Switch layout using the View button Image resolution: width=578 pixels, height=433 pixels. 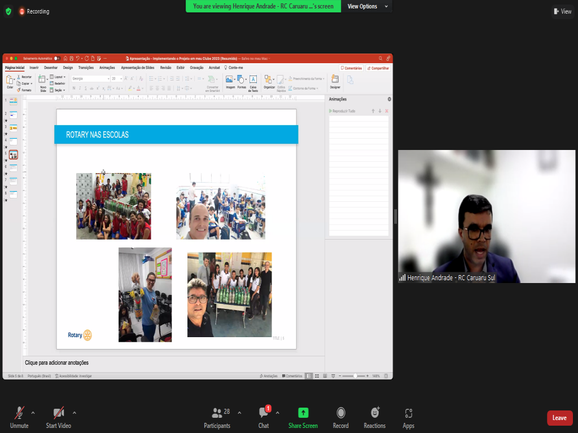[563, 11]
